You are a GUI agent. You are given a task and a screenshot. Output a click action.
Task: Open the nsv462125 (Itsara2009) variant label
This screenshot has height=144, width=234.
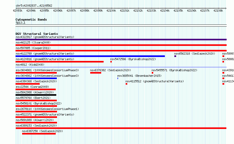click(33, 42)
